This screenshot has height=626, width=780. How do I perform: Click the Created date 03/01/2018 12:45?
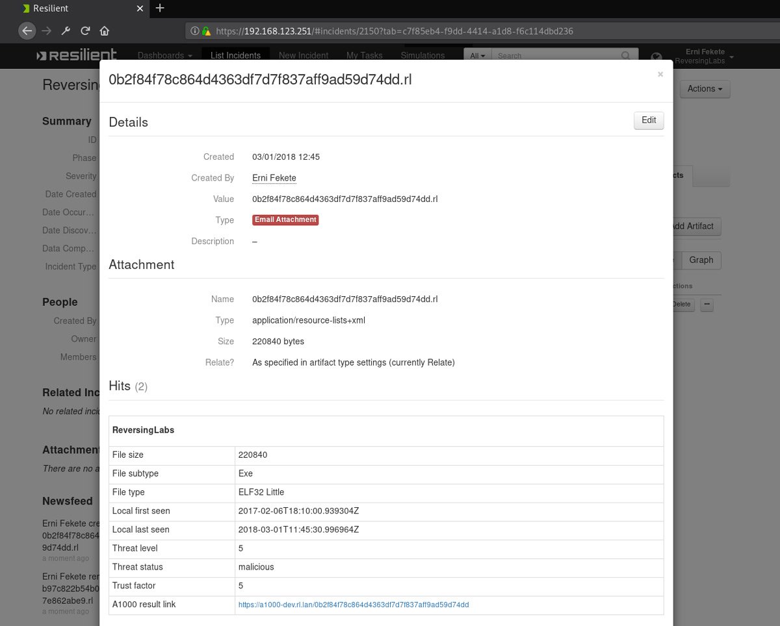pos(286,156)
